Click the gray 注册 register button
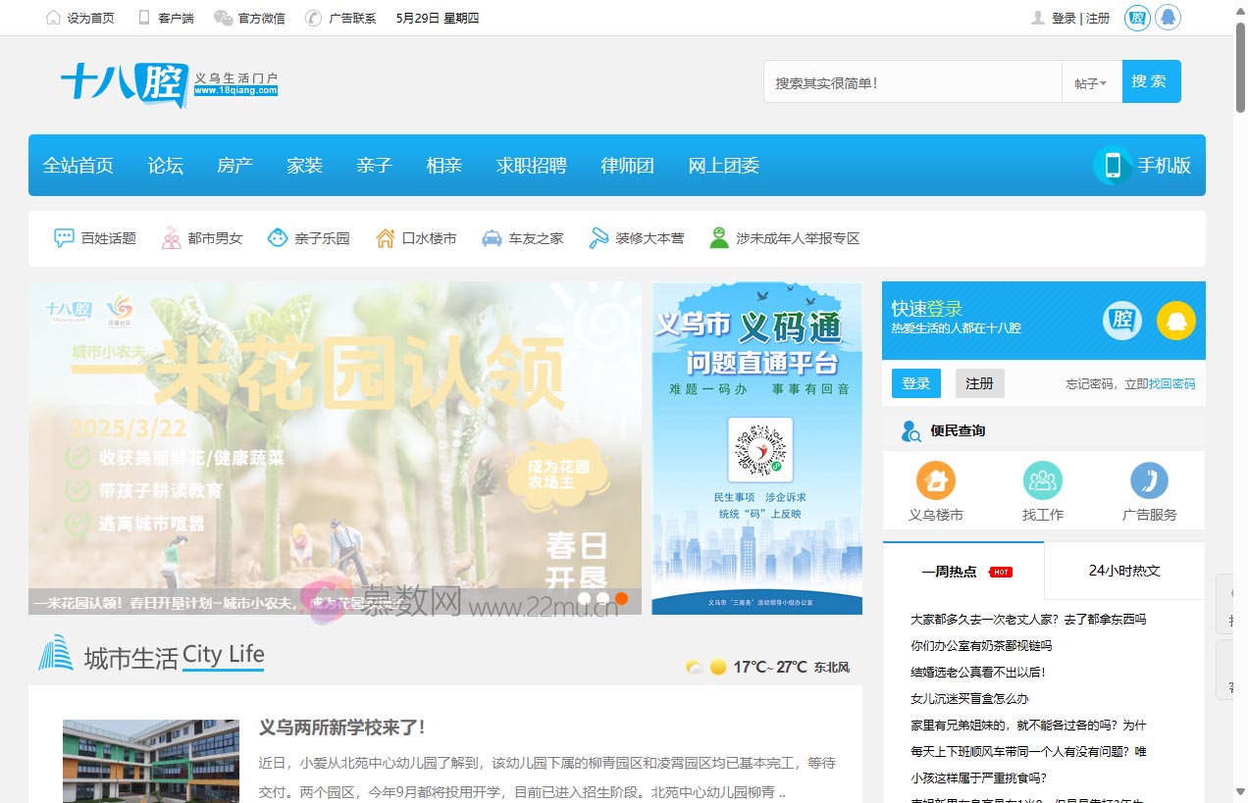Viewport: 1248px width, 803px height. point(978,383)
